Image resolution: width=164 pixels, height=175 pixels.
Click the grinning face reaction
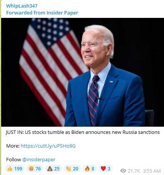pyautogui.click(x=35, y=169)
